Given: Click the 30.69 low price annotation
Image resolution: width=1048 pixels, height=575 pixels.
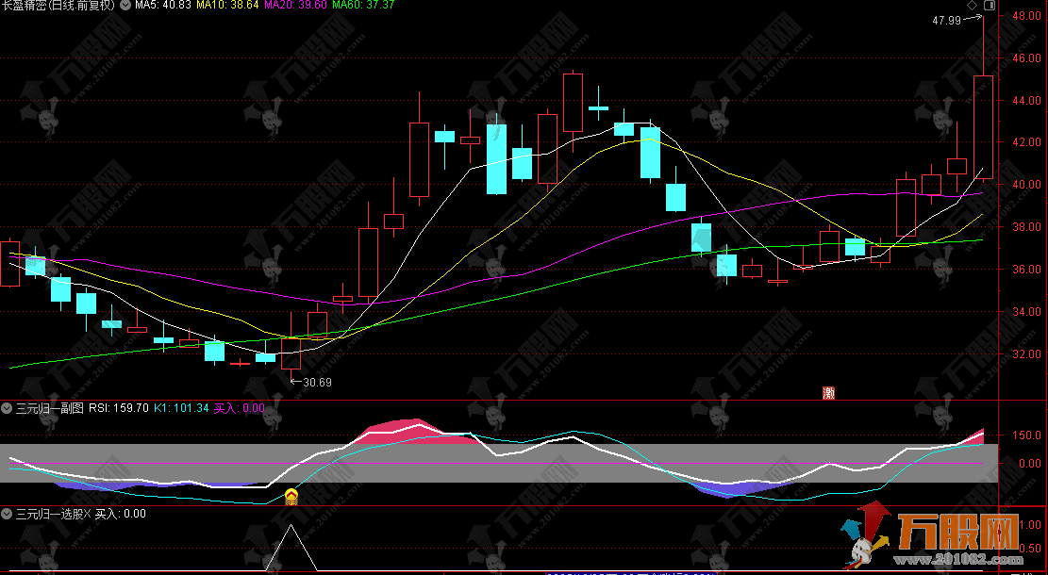Looking at the screenshot, I should (316, 382).
